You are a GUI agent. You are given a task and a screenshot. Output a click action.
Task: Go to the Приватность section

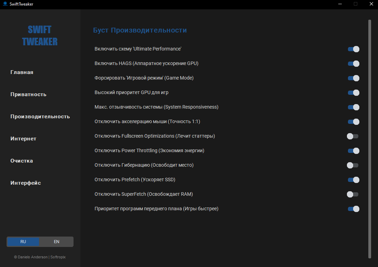click(28, 94)
